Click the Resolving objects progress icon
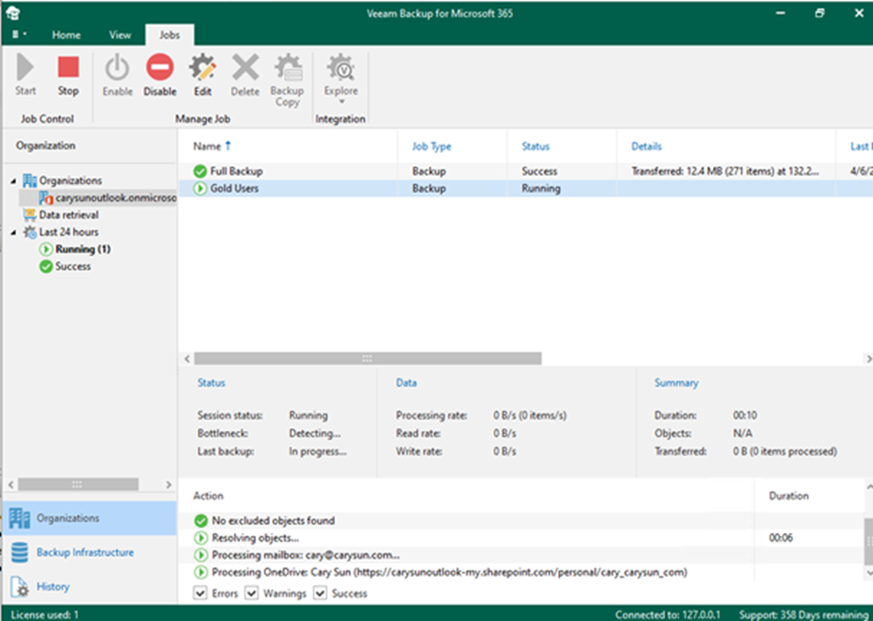The image size is (873, 621). (201, 538)
